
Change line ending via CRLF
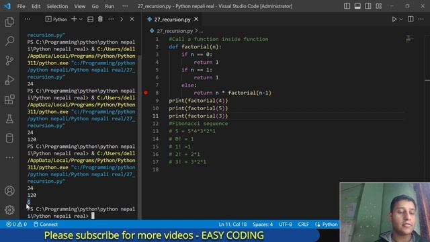click(x=303, y=224)
